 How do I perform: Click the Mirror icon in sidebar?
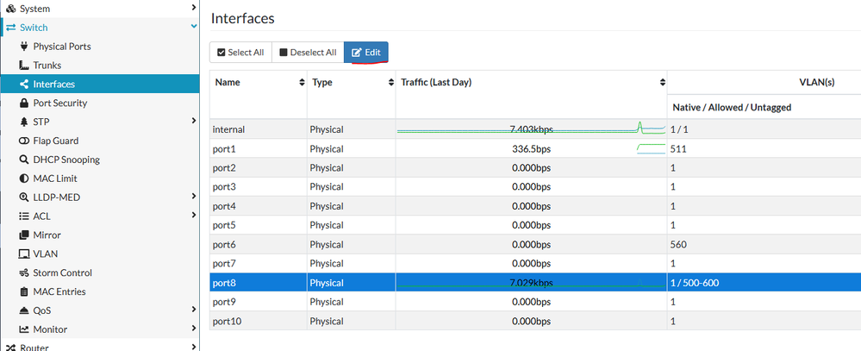click(x=24, y=235)
